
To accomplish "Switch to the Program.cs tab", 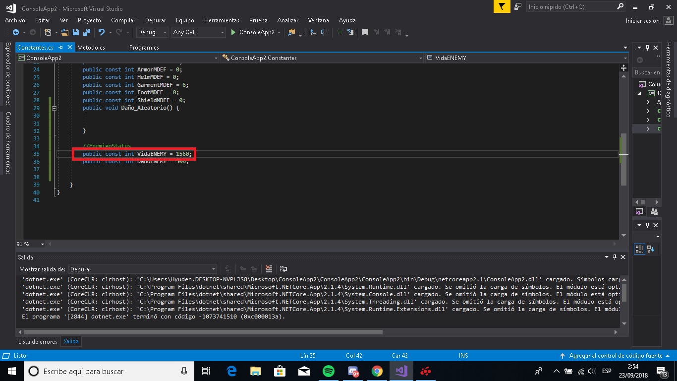I will [144, 48].
